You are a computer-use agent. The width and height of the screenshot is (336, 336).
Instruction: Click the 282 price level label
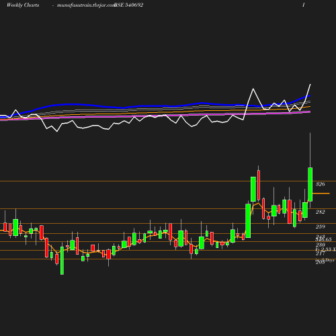pos(320,212)
